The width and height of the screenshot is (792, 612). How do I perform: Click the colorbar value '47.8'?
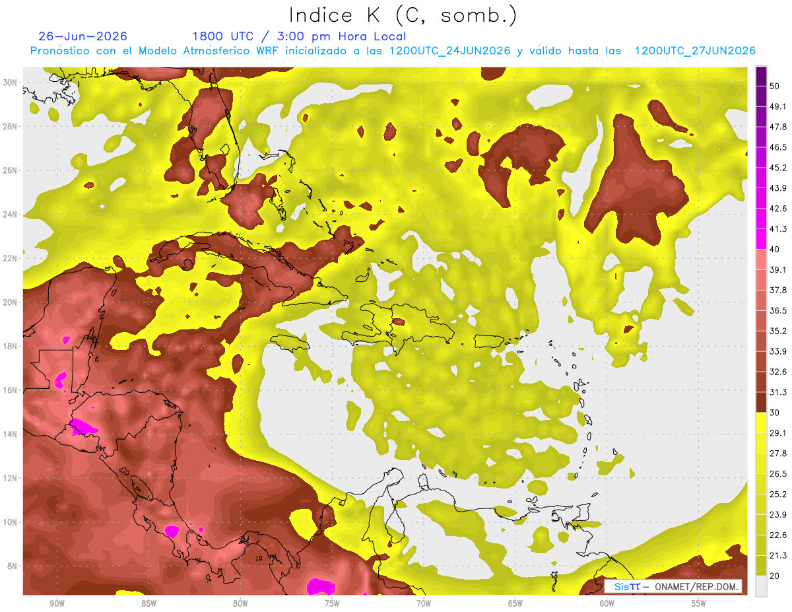click(x=778, y=127)
